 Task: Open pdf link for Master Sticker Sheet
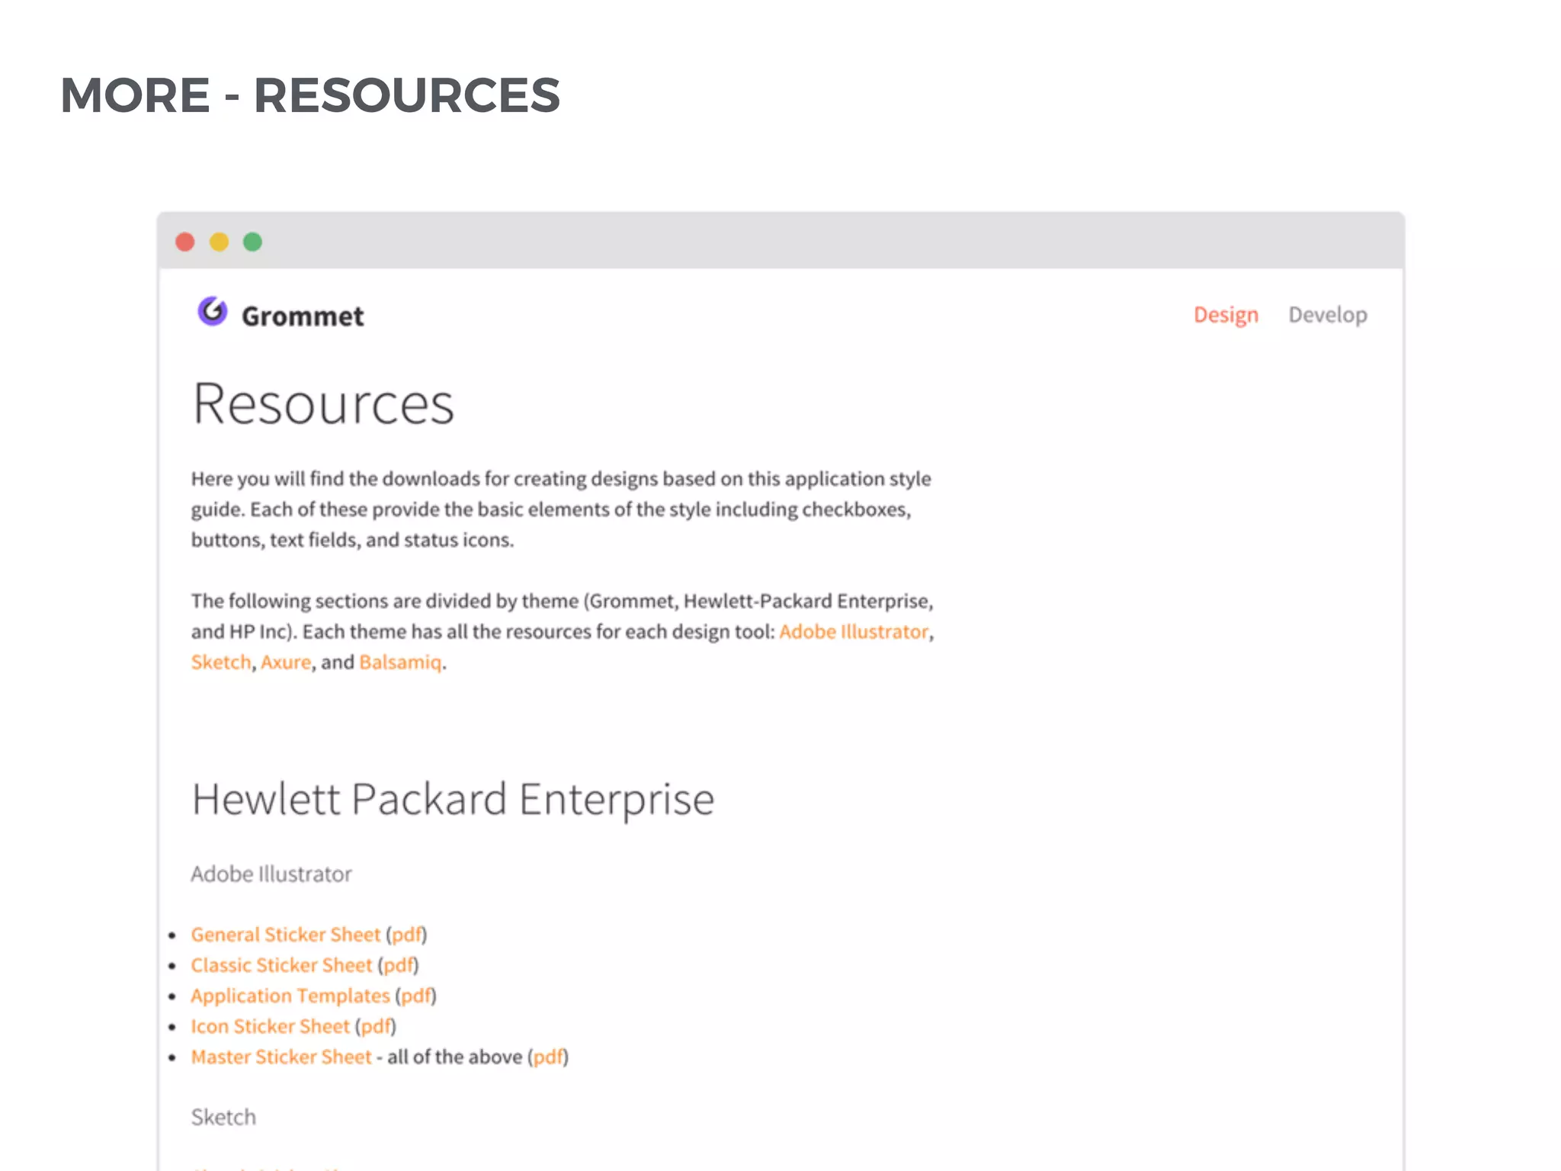(x=549, y=1057)
